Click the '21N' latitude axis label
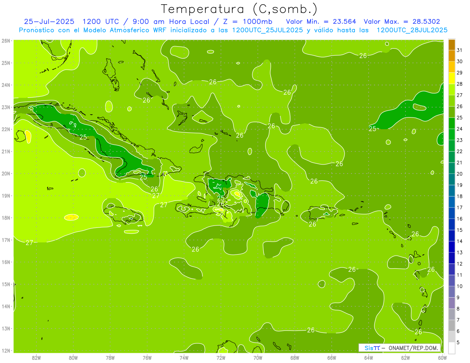This screenshot has height=363, width=470. pos(5,151)
